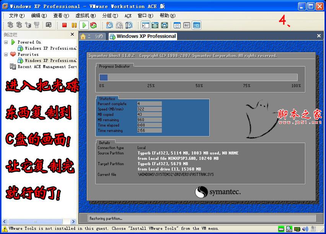
Task: Click the Reset virtual machine icon
Action: click(x=94, y=25)
